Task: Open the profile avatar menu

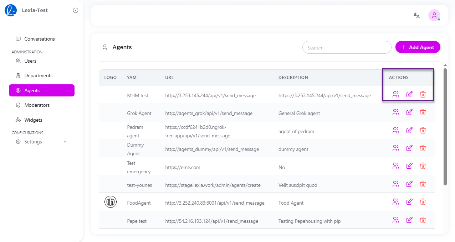Action: [x=434, y=15]
